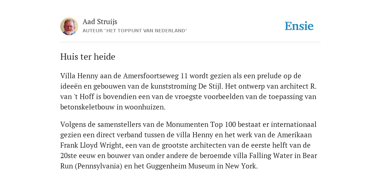Click the subtitle 'Auteur Het Toppunt van Nederland'
This screenshot has width=381, height=190.
135,31
